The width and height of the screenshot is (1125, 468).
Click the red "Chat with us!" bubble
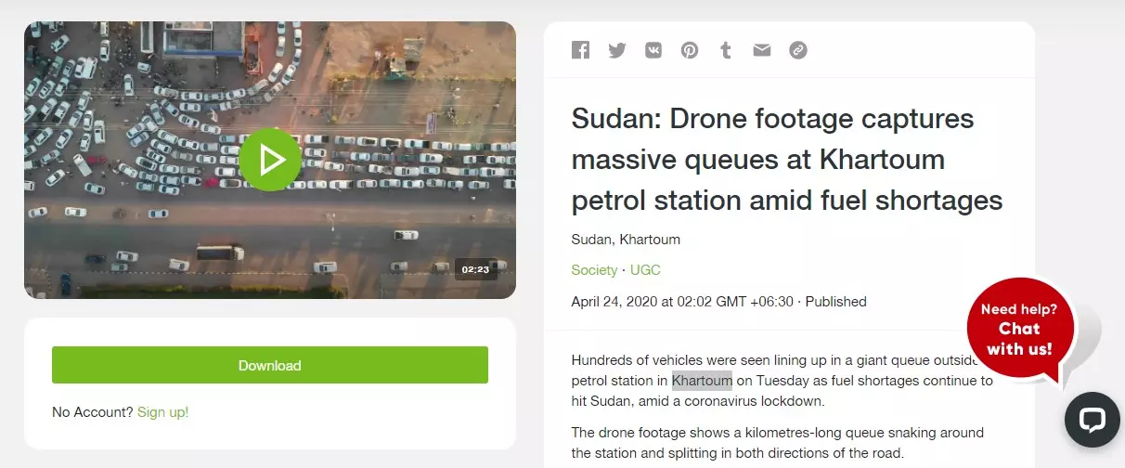pos(1020,329)
